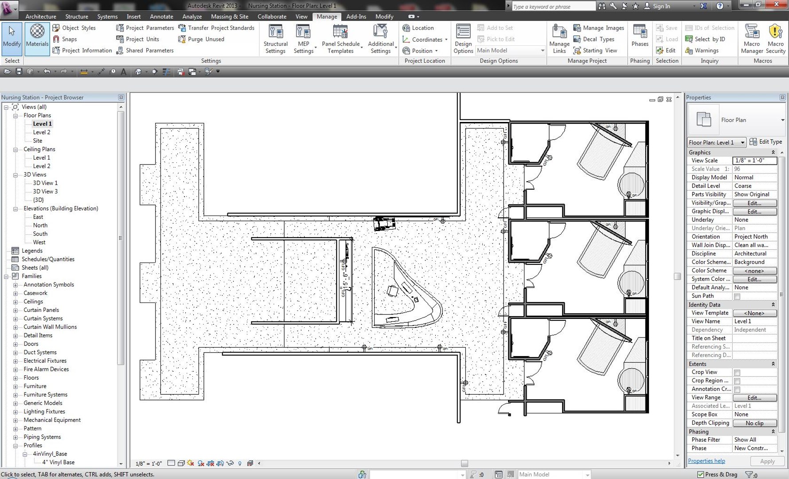Open Object Styles settings
Image resolution: width=789 pixels, height=479 pixels.
[x=74, y=28]
